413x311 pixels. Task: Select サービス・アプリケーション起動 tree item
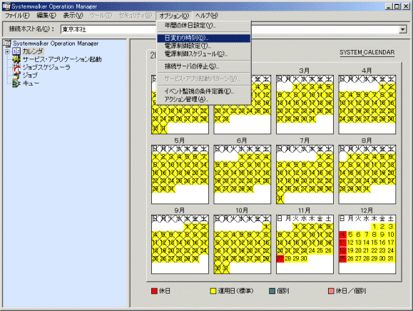tap(62, 59)
